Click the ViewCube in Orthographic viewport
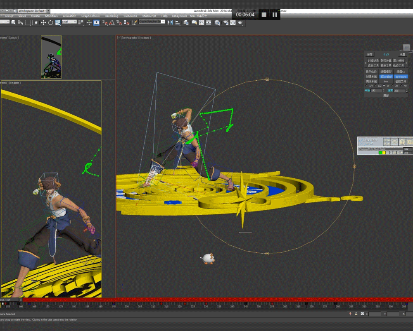Viewport: 413px width, 331px height. (x=406, y=48)
